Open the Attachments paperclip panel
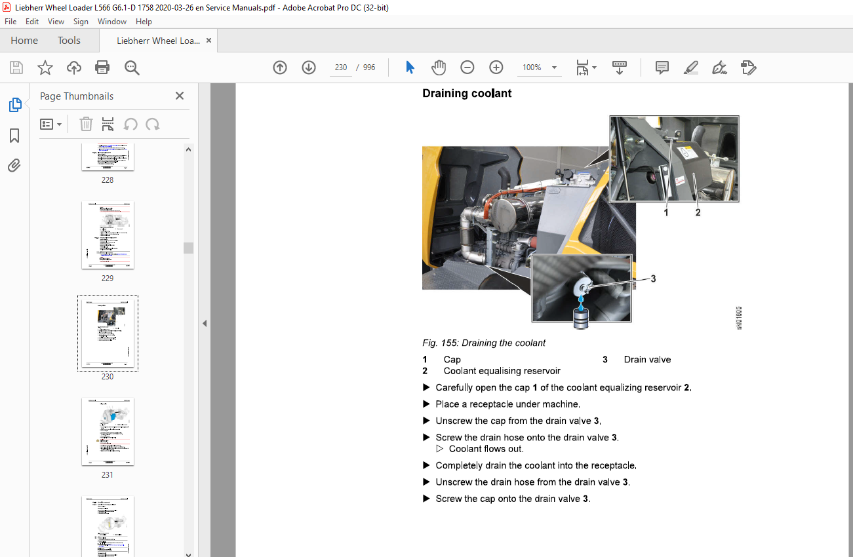The height and width of the screenshot is (557, 853). 14,166
